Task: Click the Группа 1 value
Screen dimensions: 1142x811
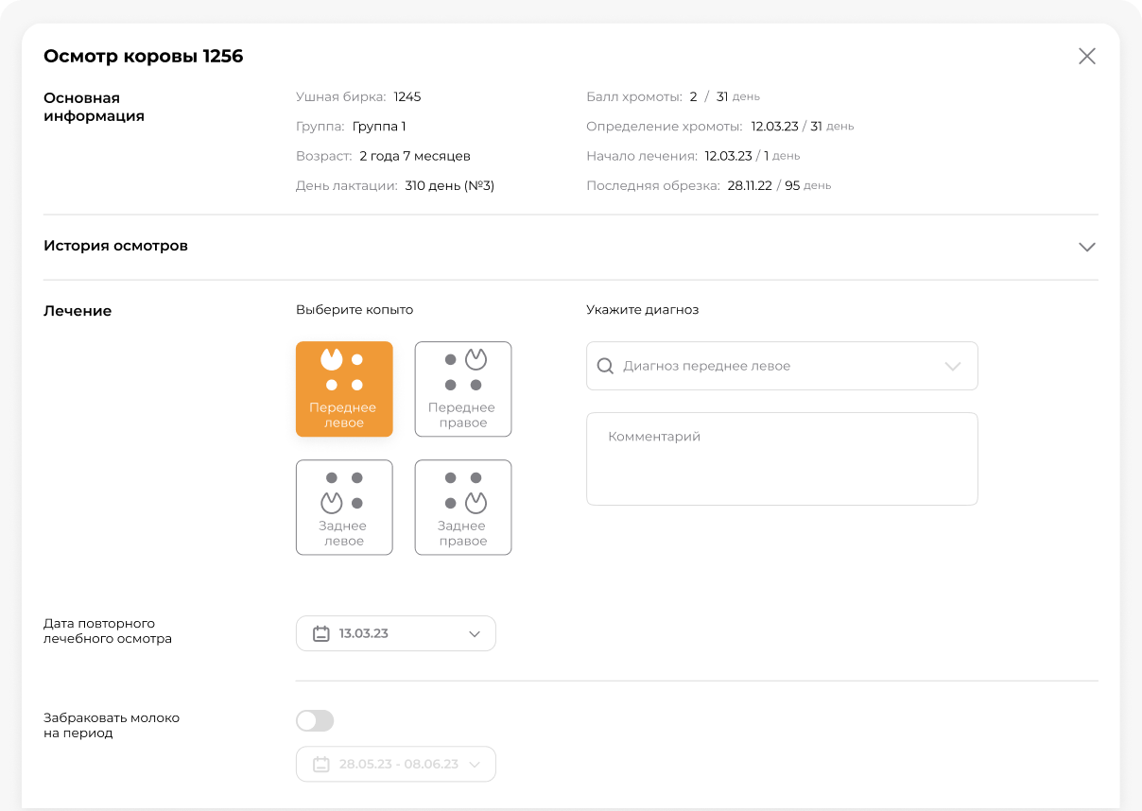Action: (x=379, y=127)
